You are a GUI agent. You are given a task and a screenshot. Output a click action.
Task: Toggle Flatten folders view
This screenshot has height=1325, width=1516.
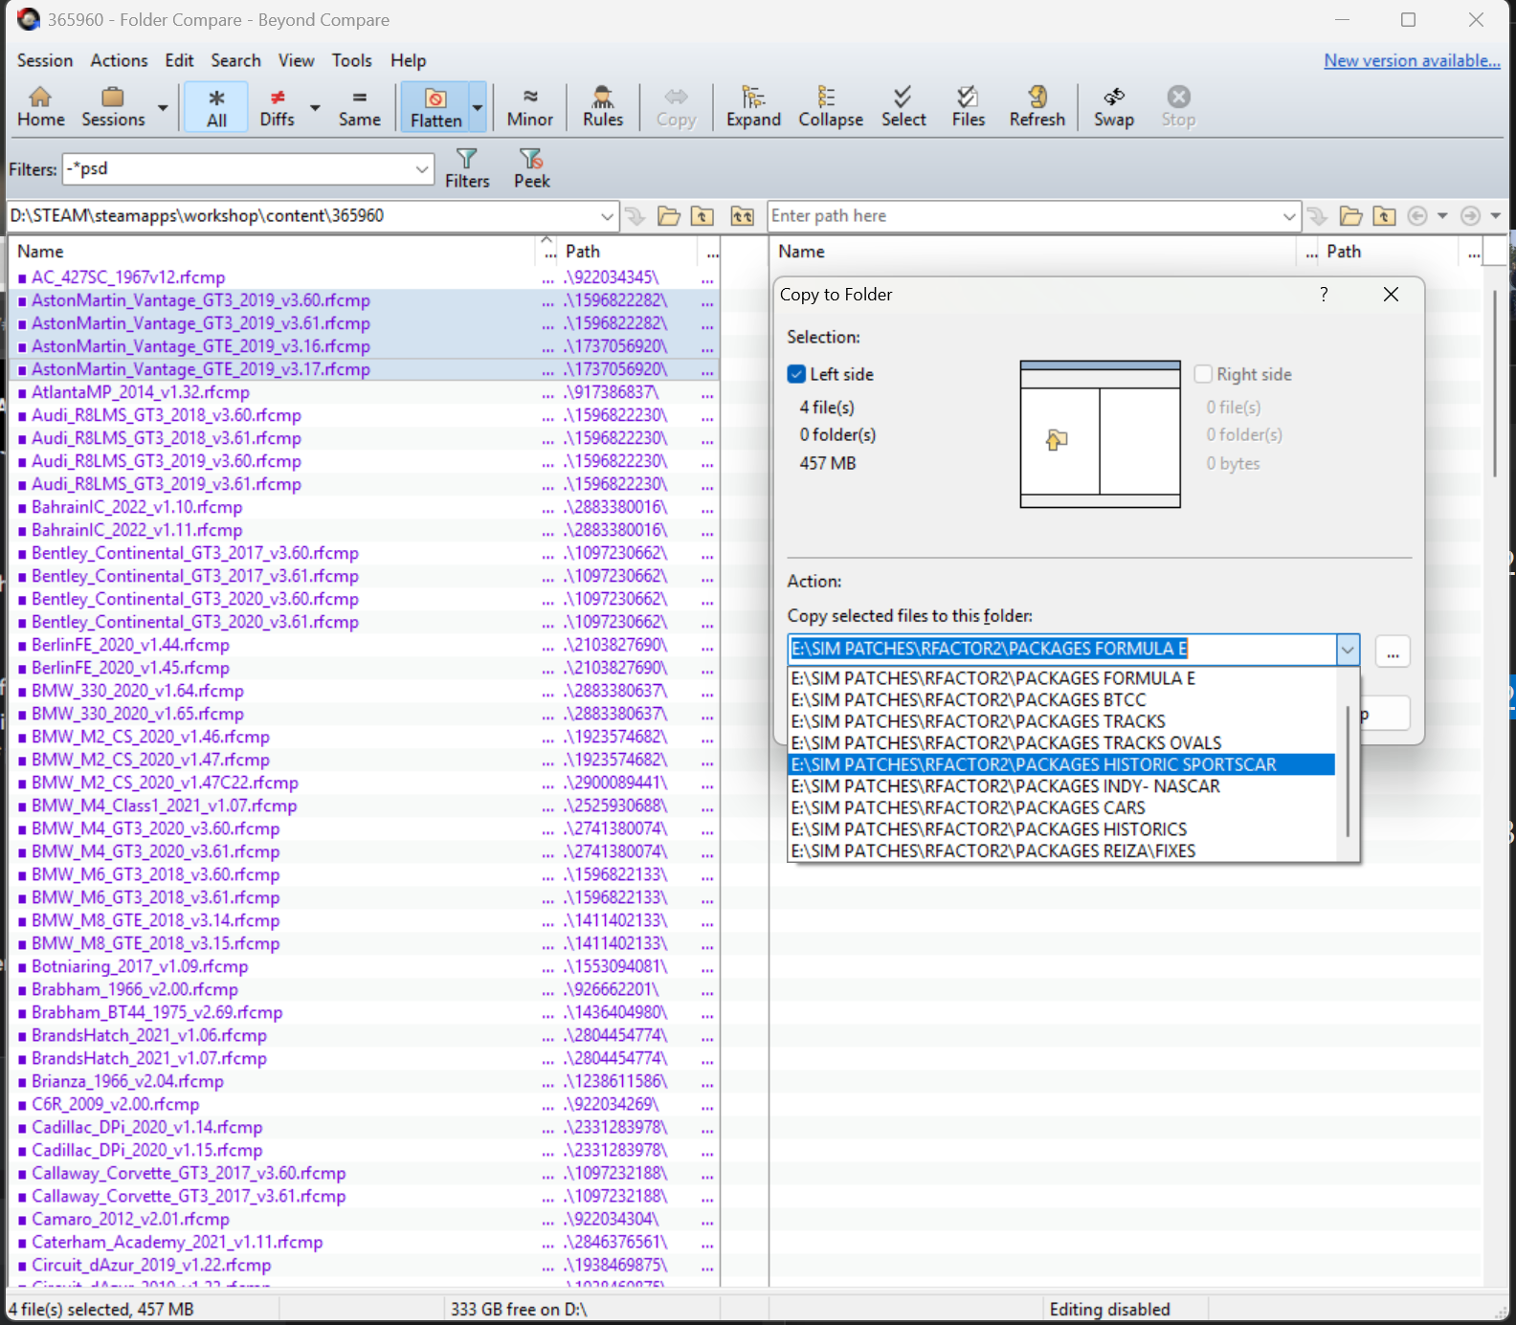point(435,107)
